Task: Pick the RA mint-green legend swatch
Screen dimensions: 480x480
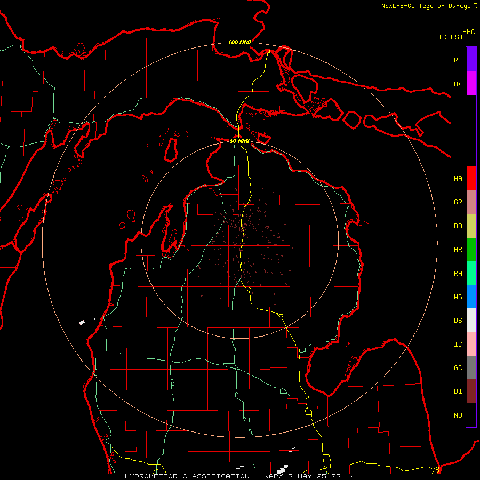Action: click(x=471, y=273)
